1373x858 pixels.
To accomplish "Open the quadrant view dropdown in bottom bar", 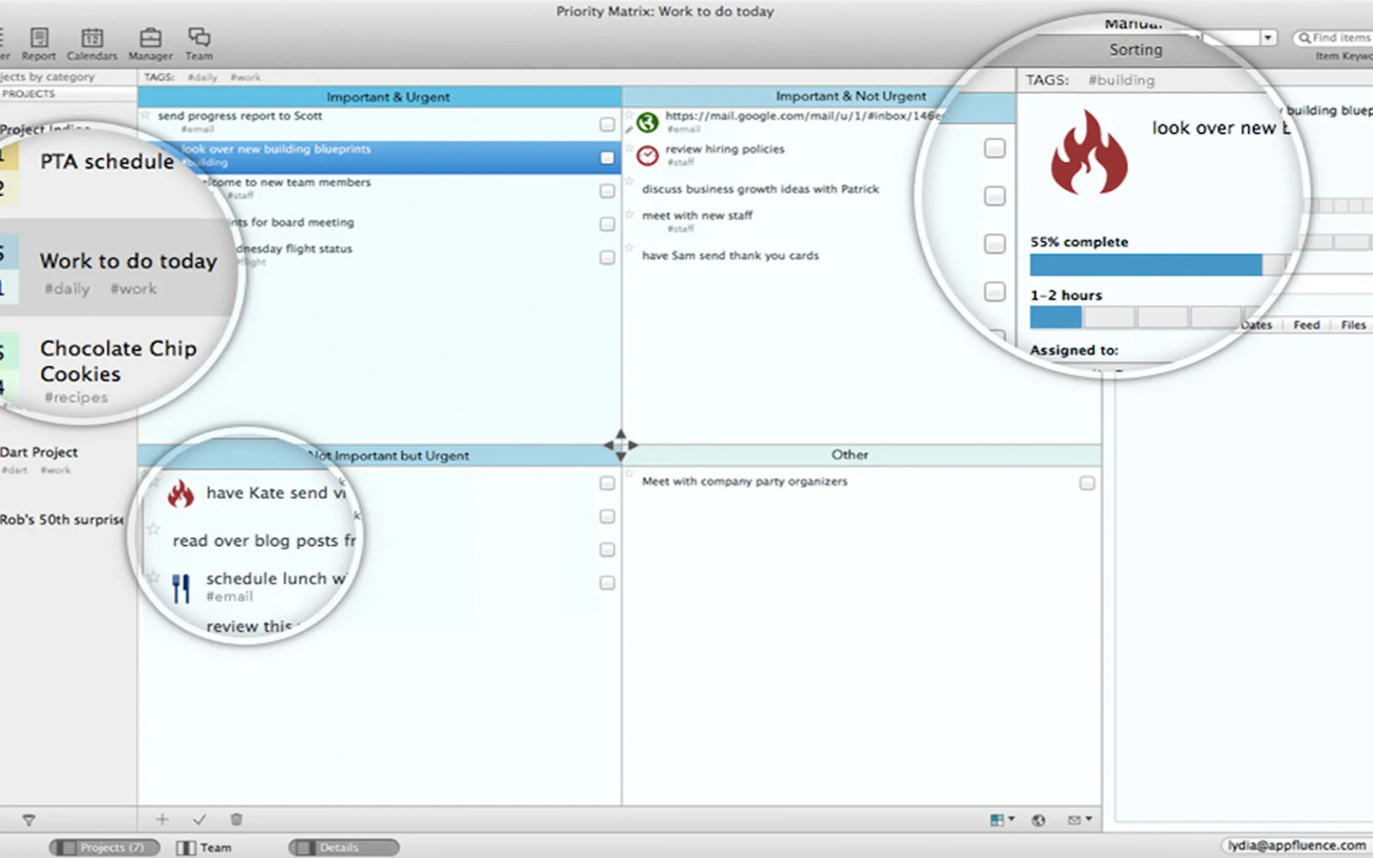I will tap(1002, 820).
